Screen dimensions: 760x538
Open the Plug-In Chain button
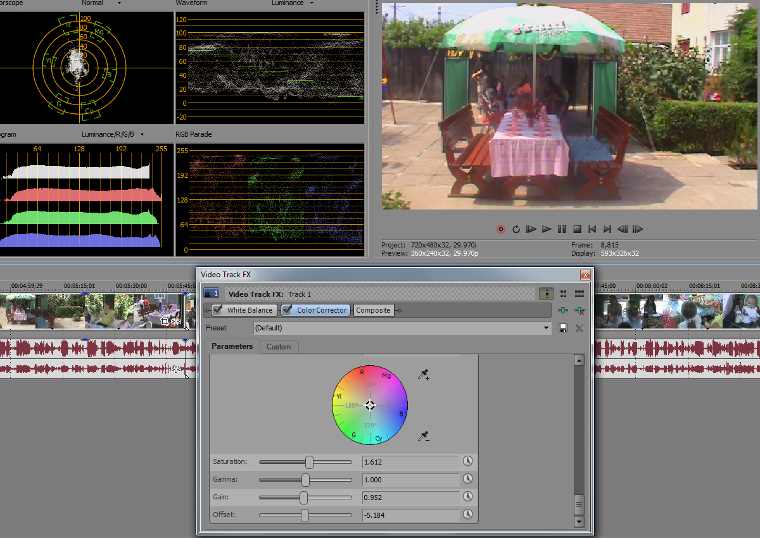[562, 310]
